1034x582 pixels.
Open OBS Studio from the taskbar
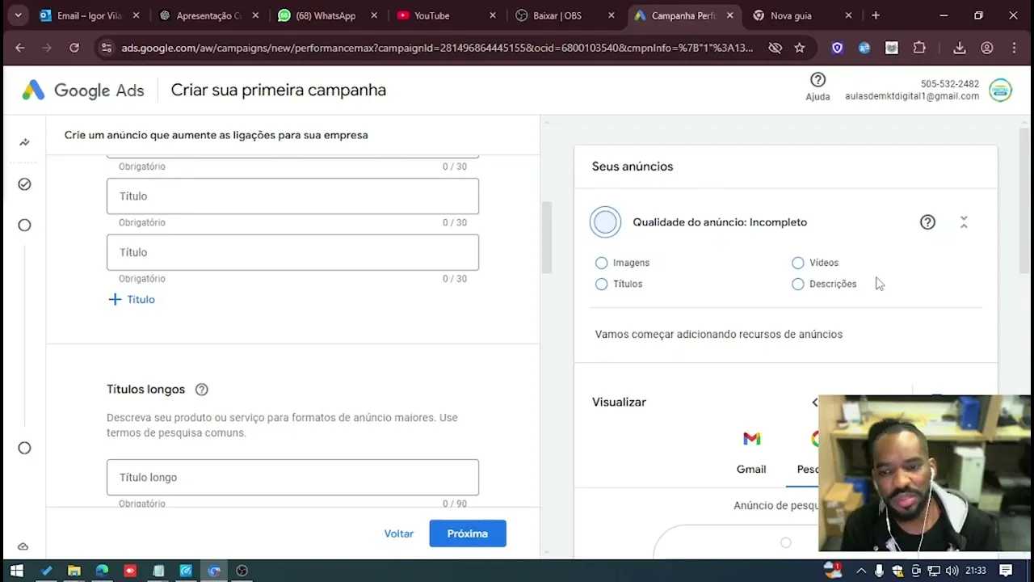[x=242, y=571]
